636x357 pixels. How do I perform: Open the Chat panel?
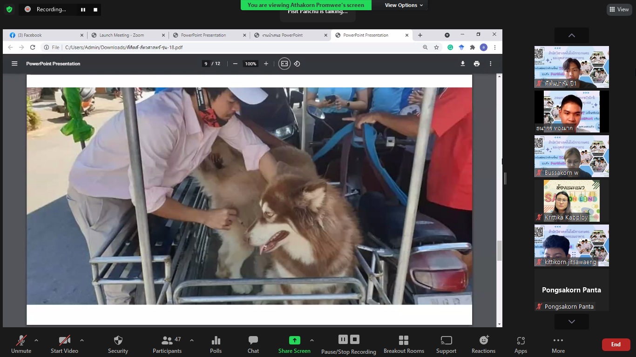(x=253, y=344)
